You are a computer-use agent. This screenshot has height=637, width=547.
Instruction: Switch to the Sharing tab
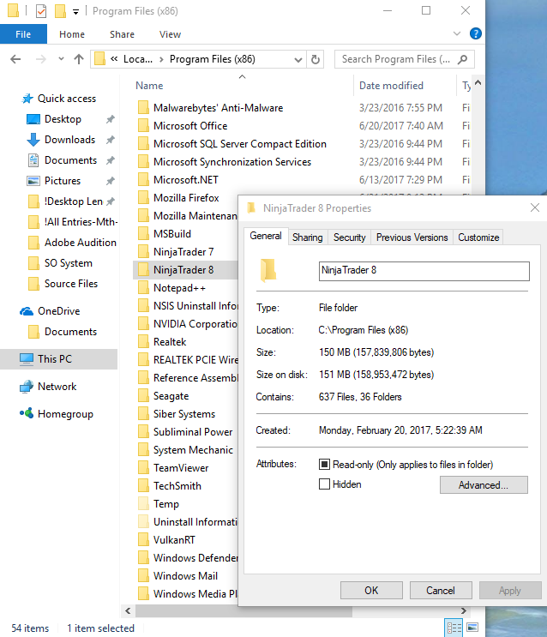[x=308, y=237]
